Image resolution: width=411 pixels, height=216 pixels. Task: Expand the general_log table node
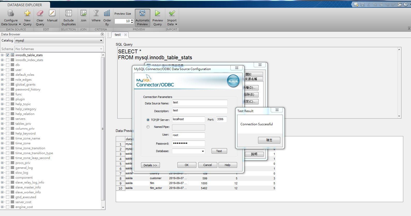[x=2, y=168]
